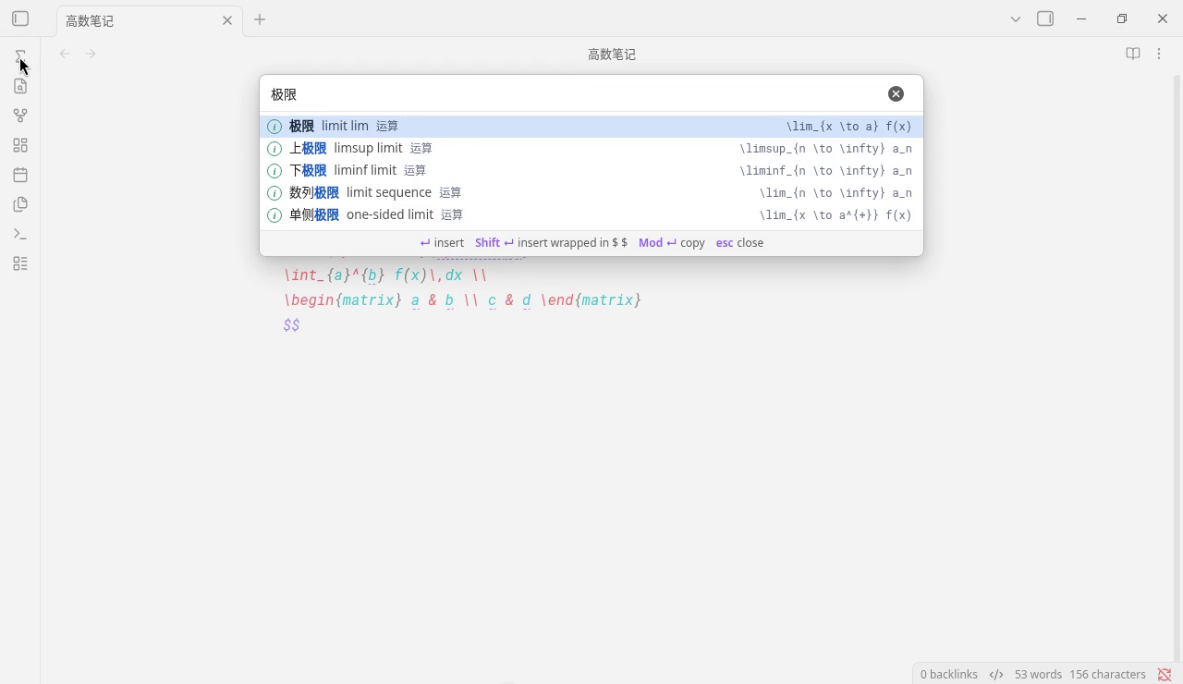Restore down the Obsidian window
Screen dimensions: 1183x684
point(1122,18)
